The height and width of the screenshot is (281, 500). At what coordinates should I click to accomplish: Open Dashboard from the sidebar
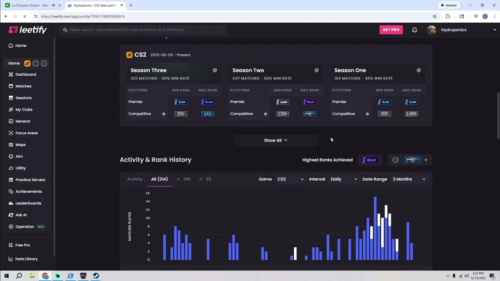coord(25,75)
